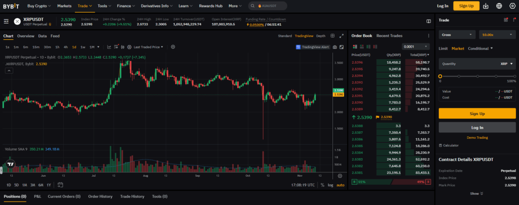Toggle percent scale on chart
The image size is (519, 205).
[322, 185]
